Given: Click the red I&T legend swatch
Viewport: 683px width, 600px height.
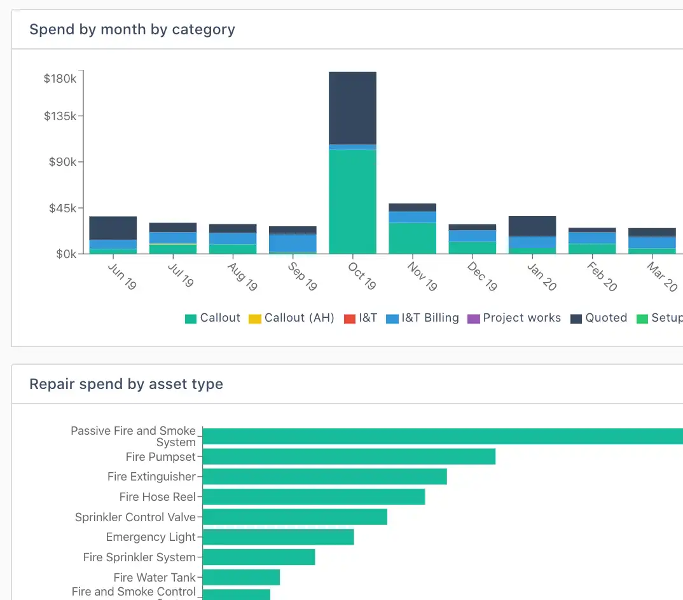Looking at the screenshot, I should tap(349, 318).
